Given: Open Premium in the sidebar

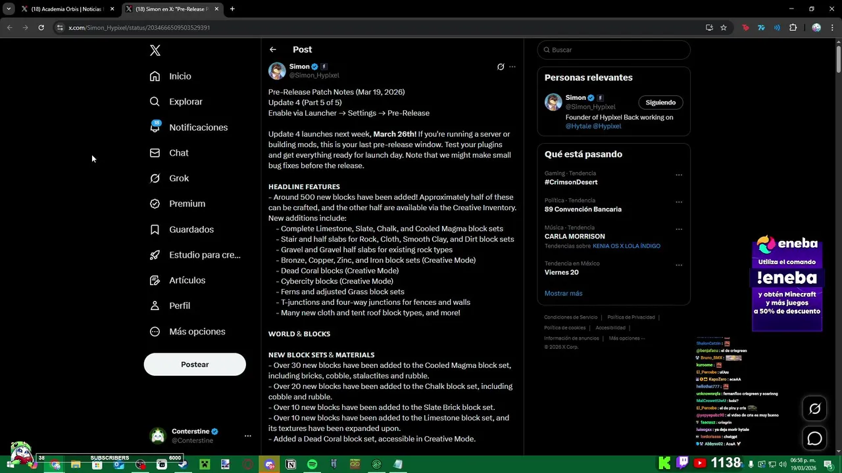Looking at the screenshot, I should coord(178,204).
